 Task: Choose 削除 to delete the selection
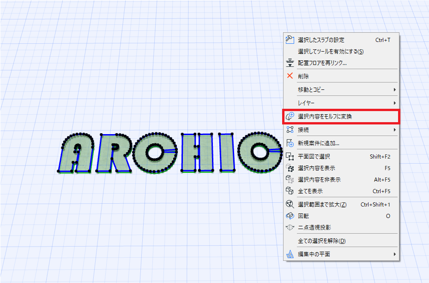coord(341,76)
